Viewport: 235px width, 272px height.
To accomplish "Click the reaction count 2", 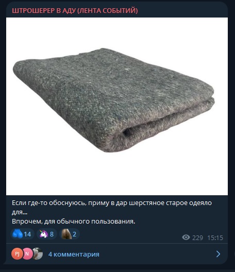I will pos(74,234).
